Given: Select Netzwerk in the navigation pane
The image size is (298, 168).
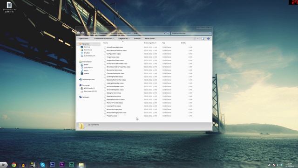Looking at the screenshot, I should (86, 97).
